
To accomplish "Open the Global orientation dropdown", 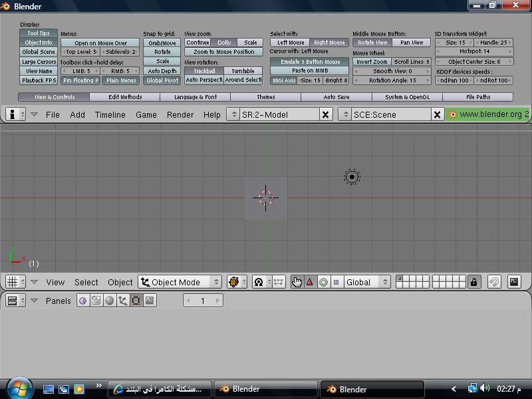I will 367,282.
